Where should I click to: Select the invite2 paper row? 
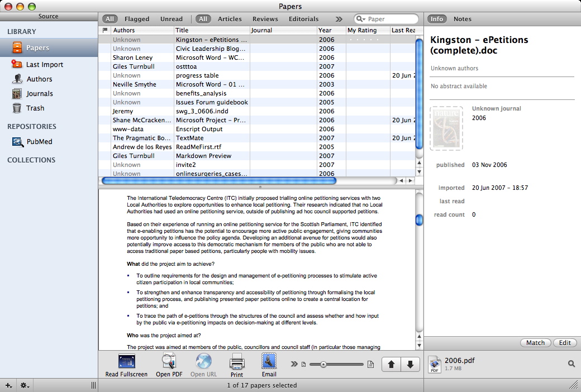(257, 165)
